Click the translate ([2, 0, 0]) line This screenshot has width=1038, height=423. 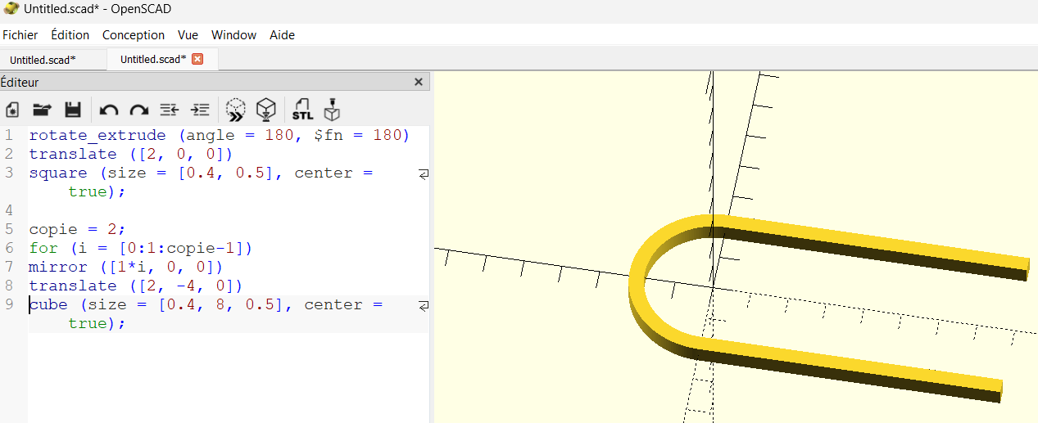(x=131, y=154)
